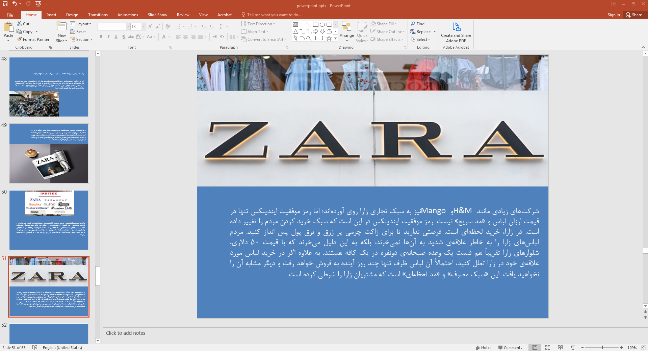The image size is (648, 351).
Task: Open the File tab
Action: point(10,15)
